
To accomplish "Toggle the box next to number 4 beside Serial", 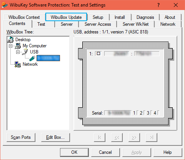I will [x=158, y=113].
